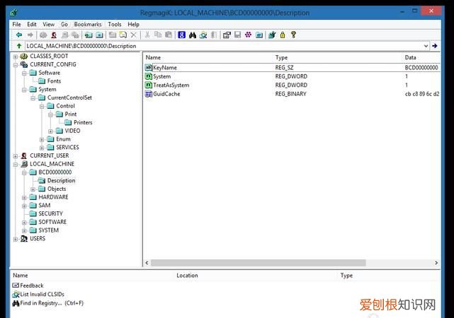This screenshot has width=454, height=318.
Task: Expand the SERVICES tree node
Action: pyautogui.click(x=42, y=148)
